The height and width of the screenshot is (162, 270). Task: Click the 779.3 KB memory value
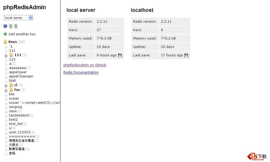click(104, 38)
